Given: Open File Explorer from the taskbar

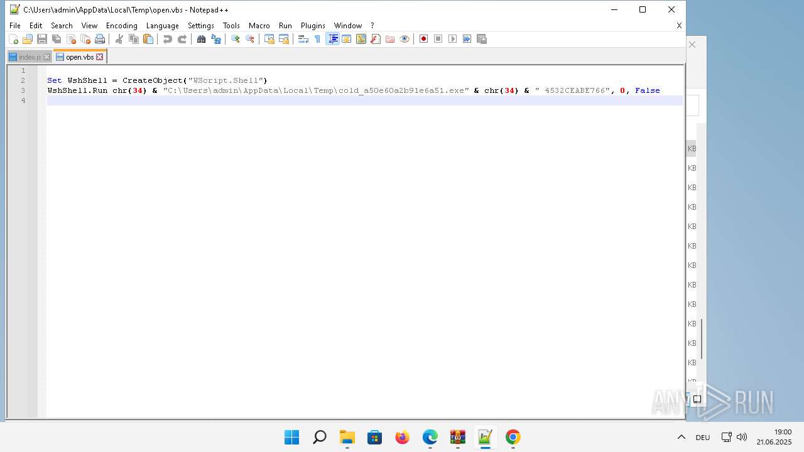Looking at the screenshot, I should (347, 437).
